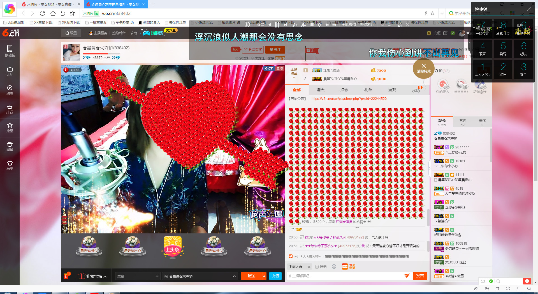This screenshot has height=294, width=538.
Task: Open the gift recipient dropdown
Action: [x=200, y=276]
